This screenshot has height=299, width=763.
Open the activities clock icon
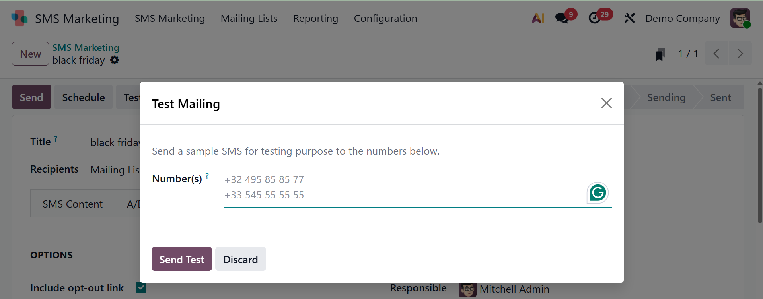click(594, 18)
